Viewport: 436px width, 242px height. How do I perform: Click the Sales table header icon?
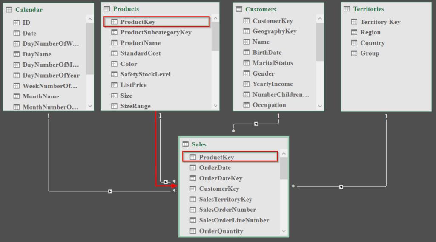click(186, 144)
